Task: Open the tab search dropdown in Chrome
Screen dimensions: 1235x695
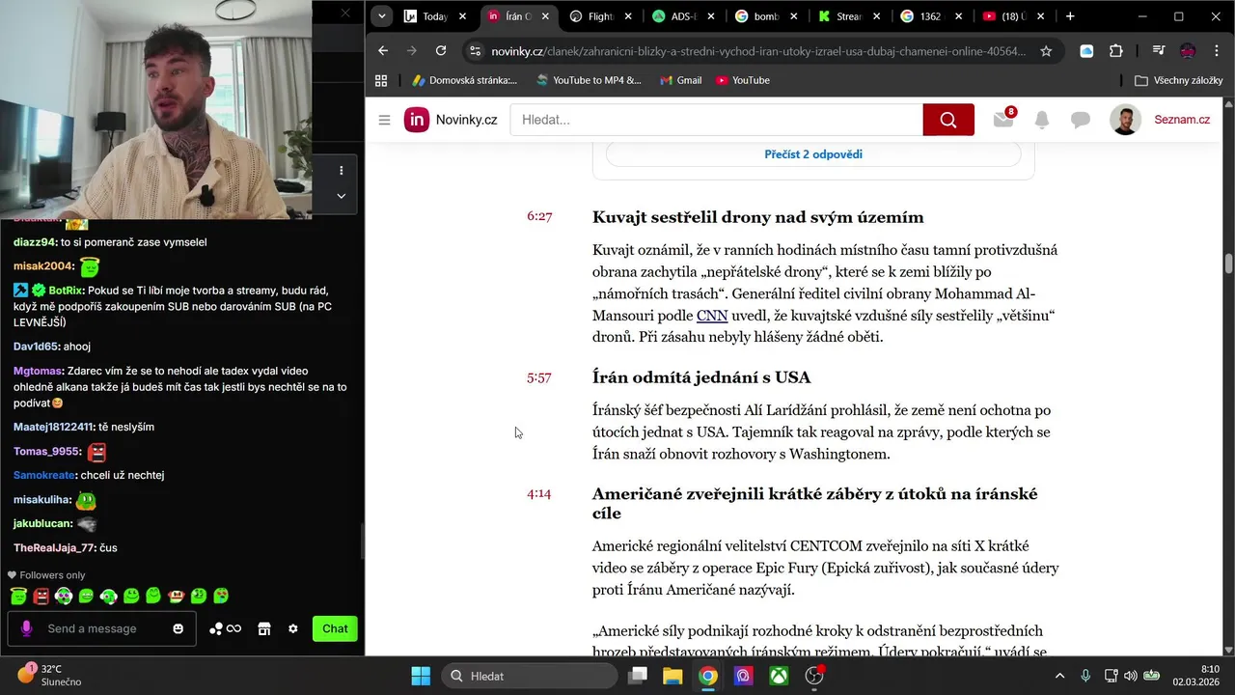Action: 382,16
